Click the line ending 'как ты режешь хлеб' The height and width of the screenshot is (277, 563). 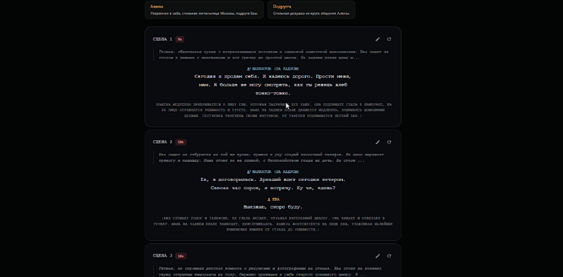pyautogui.click(x=273, y=85)
